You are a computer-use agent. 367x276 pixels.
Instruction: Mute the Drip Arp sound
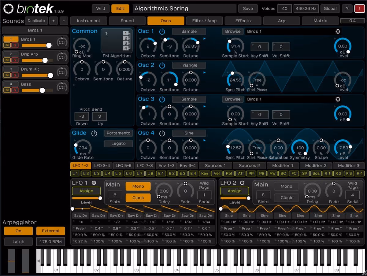click(x=7, y=60)
